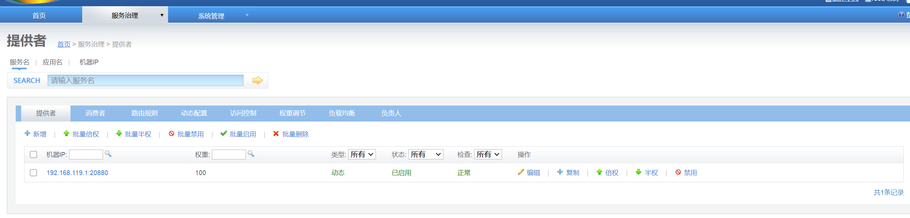Click the 共1条记录 record count text
This screenshot has width=910, height=218.
(x=888, y=193)
